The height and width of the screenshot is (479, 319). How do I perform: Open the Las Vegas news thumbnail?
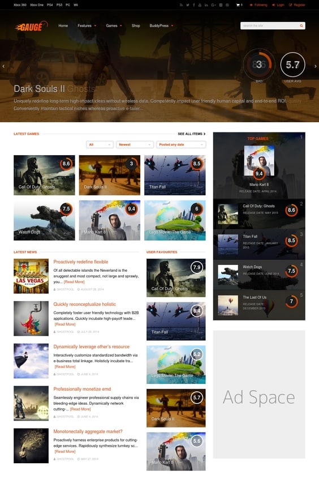pyautogui.click(x=31, y=276)
